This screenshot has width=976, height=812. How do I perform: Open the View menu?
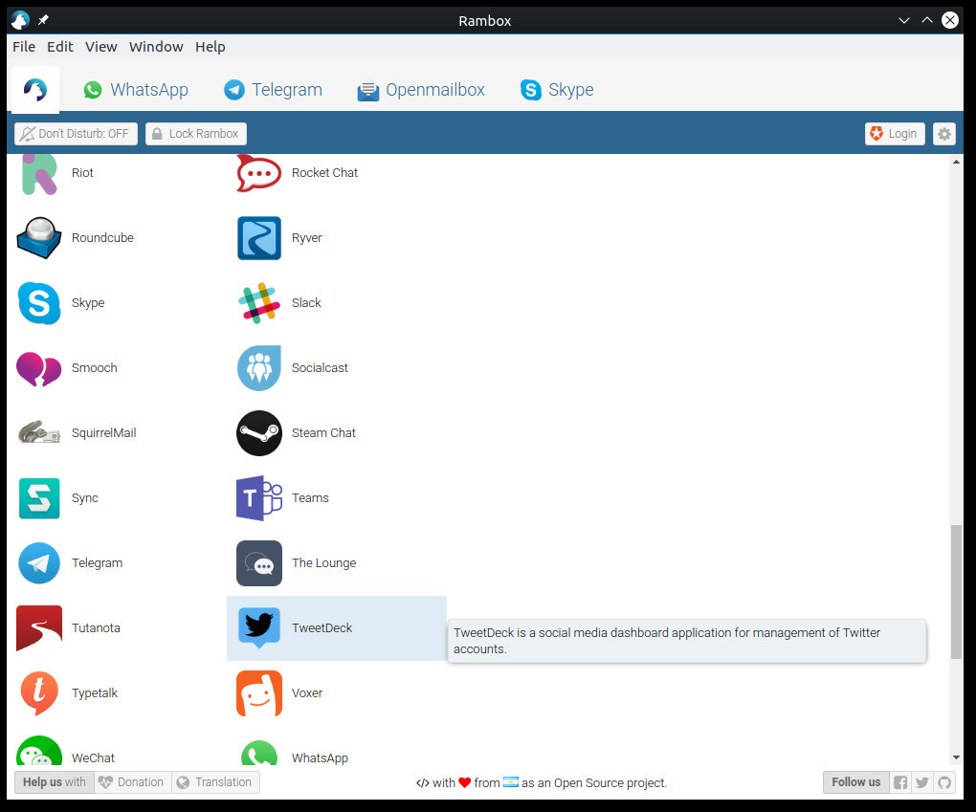coord(100,47)
